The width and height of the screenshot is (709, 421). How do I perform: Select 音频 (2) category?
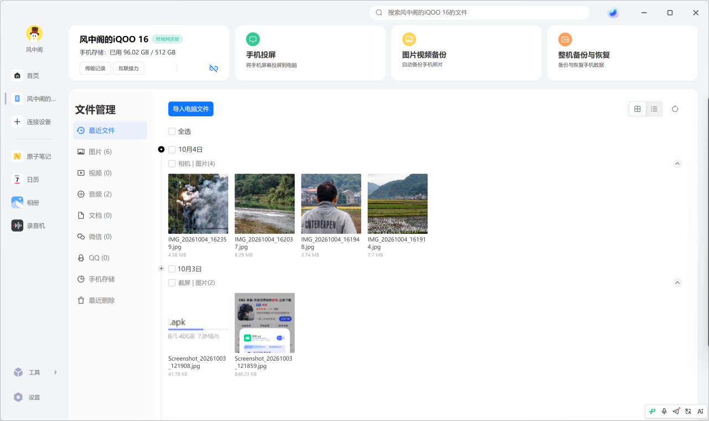pyautogui.click(x=110, y=194)
